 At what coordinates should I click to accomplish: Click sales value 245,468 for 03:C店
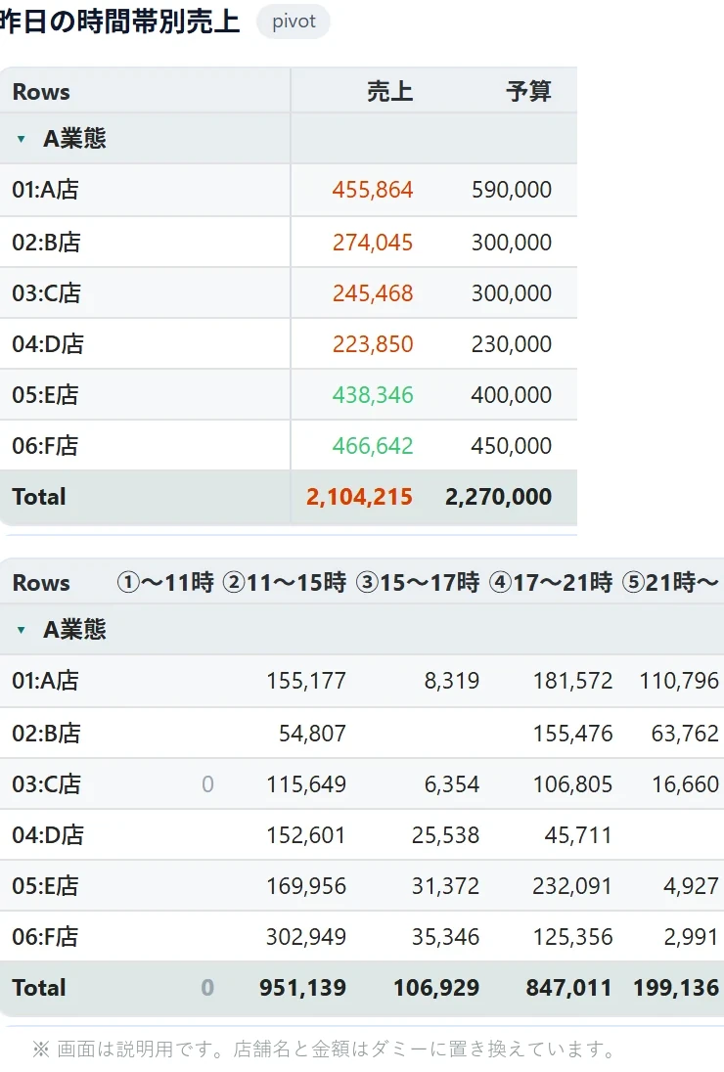pos(373,293)
